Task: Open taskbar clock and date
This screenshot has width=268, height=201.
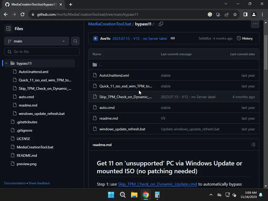Action: coord(249,195)
